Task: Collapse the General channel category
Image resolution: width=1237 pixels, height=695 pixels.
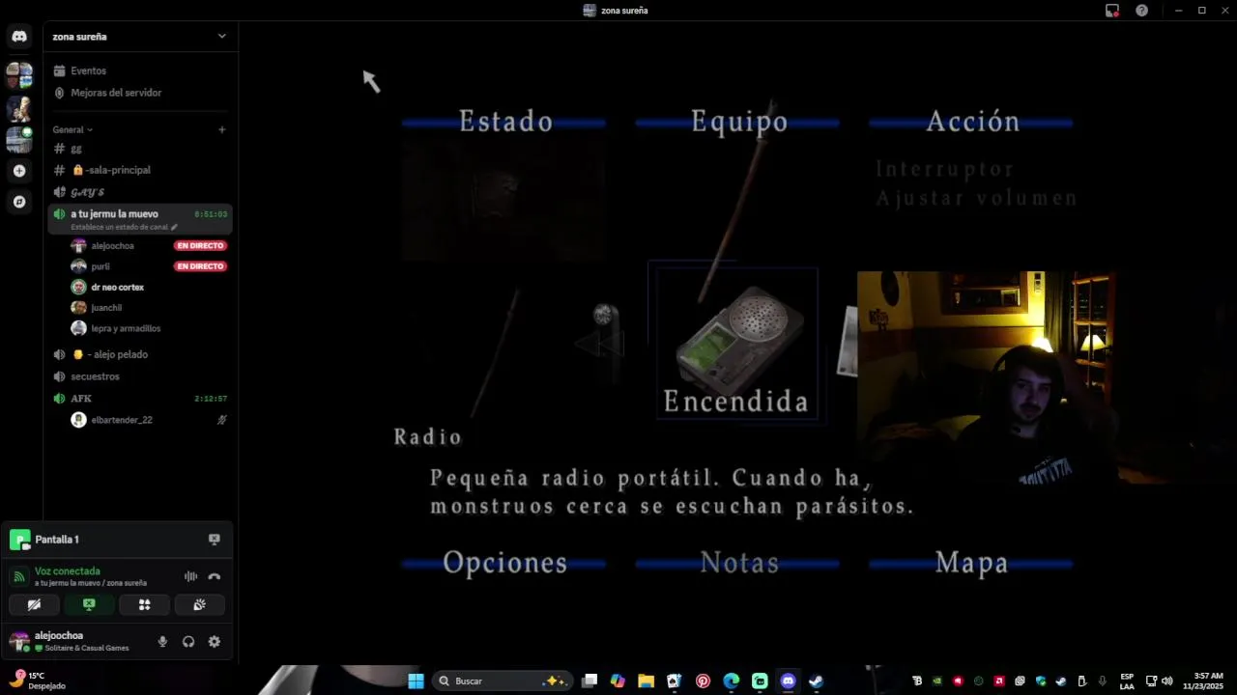Action: [72, 129]
